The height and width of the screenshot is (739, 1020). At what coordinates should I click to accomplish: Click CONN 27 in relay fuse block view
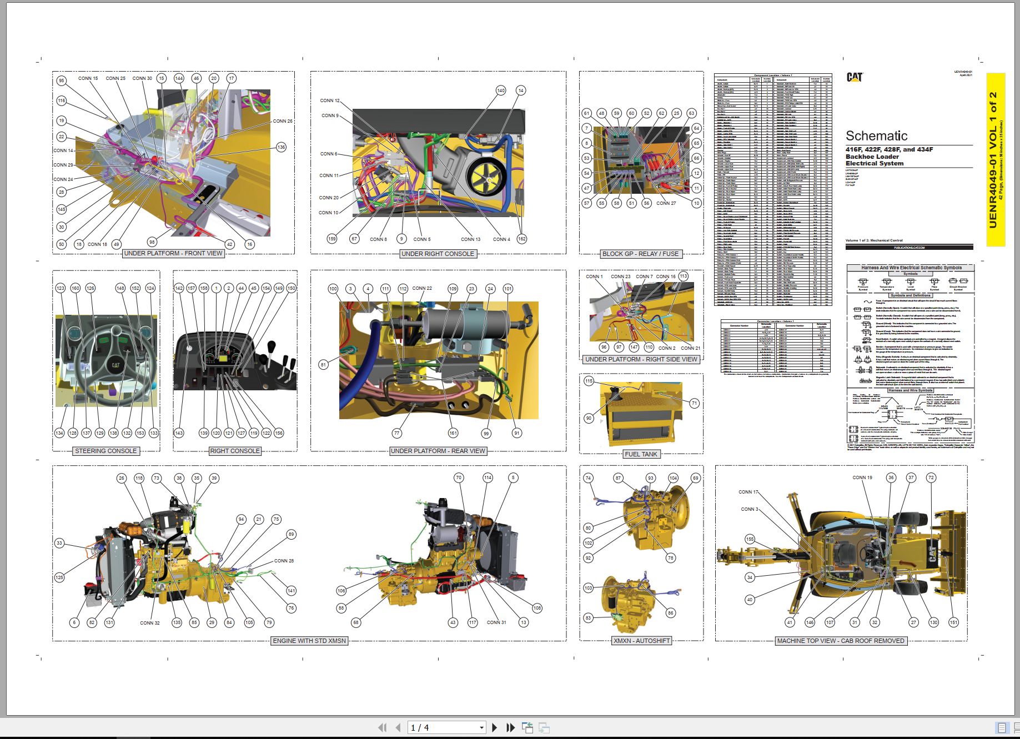(666, 203)
